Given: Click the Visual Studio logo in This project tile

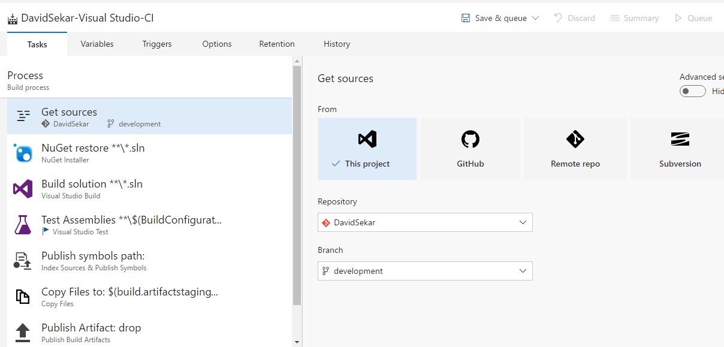Looking at the screenshot, I should [x=367, y=140].
